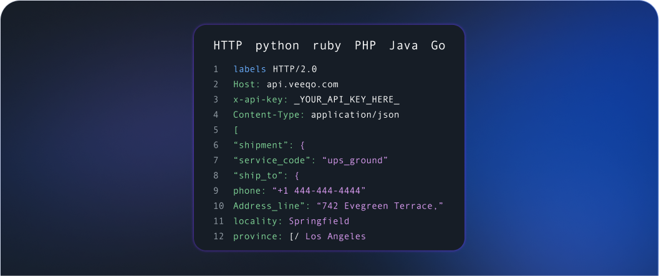659x276 pixels.
Task: Switch to the Java tab
Action: tap(403, 45)
